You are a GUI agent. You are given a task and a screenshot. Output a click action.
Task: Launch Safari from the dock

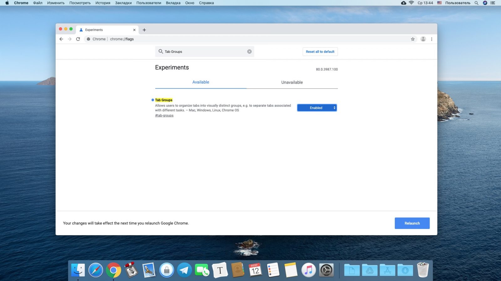[96, 270]
